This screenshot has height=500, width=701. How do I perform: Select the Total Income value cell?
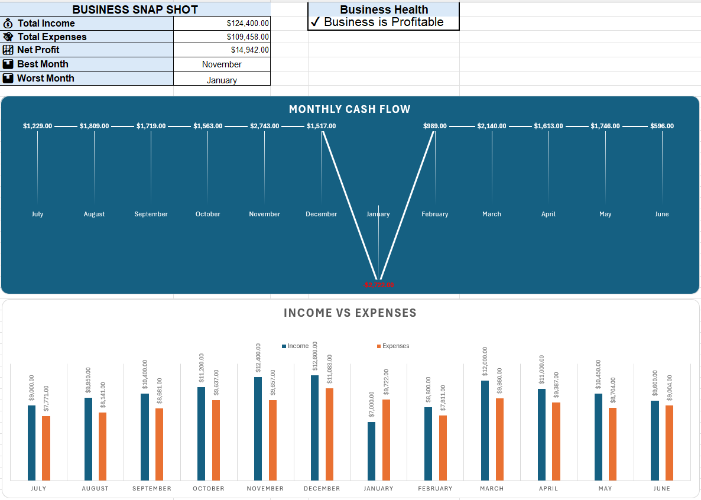click(222, 23)
